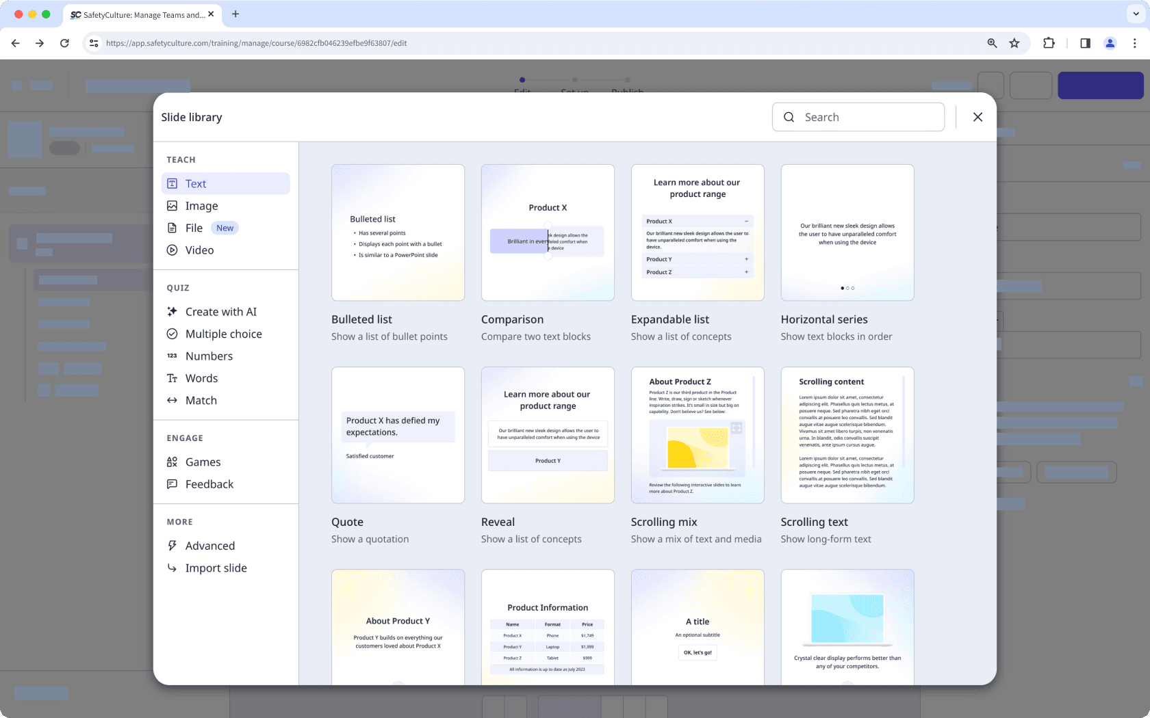Image resolution: width=1150 pixels, height=718 pixels.
Task: Select the Words quiz type
Action: point(201,378)
